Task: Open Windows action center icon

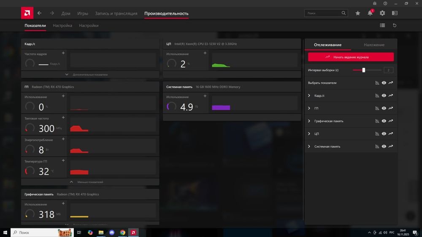Action: 415,232
